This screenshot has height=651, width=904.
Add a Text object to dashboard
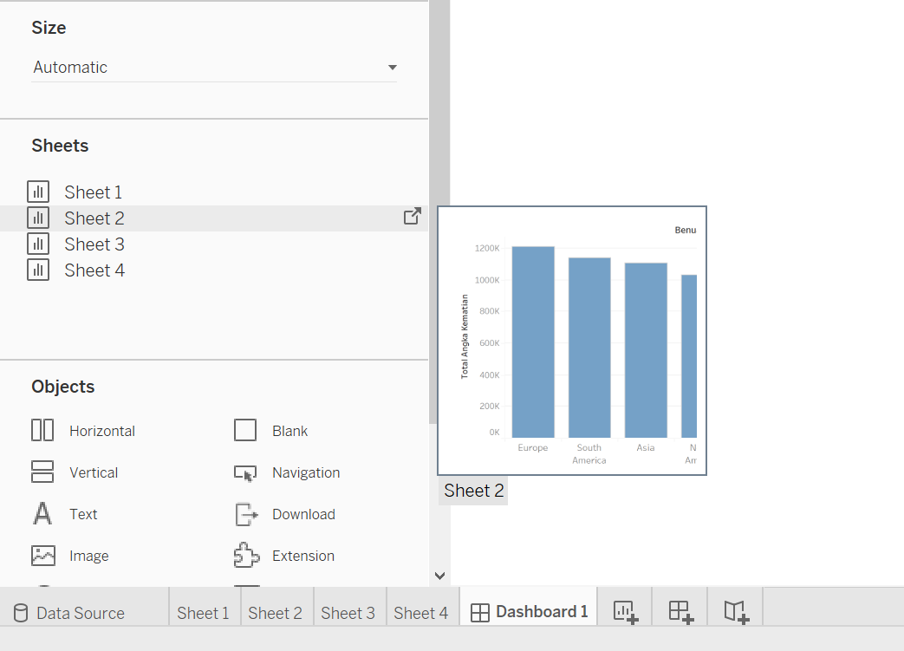83,513
